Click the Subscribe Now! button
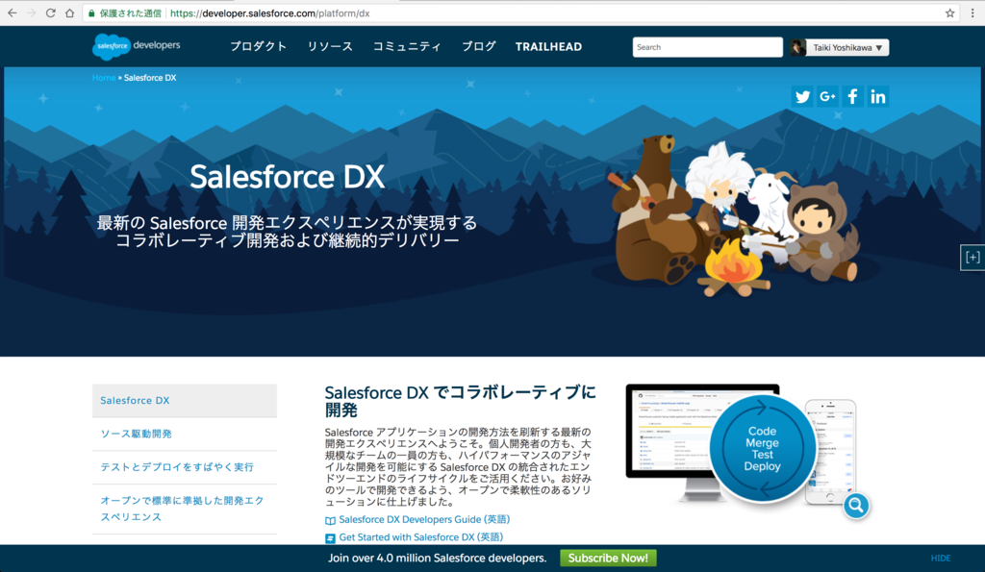Viewport: 985px width, 572px height. click(x=608, y=558)
